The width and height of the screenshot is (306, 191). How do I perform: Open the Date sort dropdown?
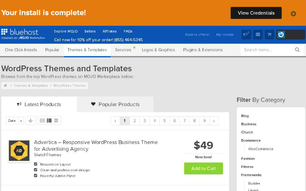click(15, 121)
